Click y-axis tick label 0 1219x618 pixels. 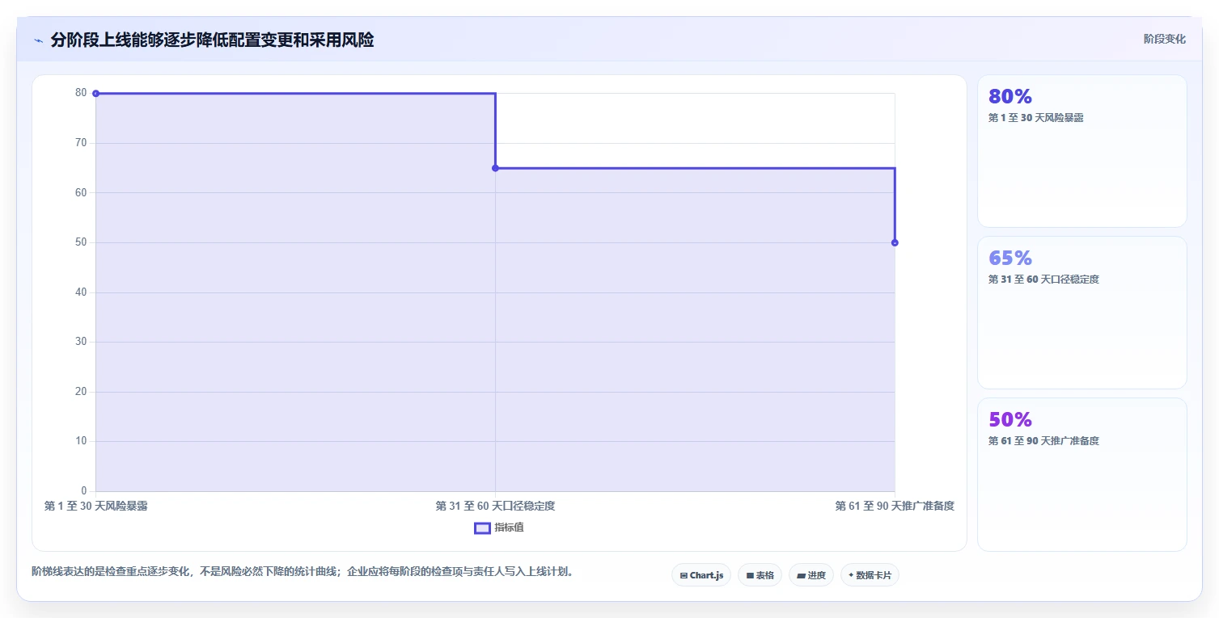tap(84, 491)
